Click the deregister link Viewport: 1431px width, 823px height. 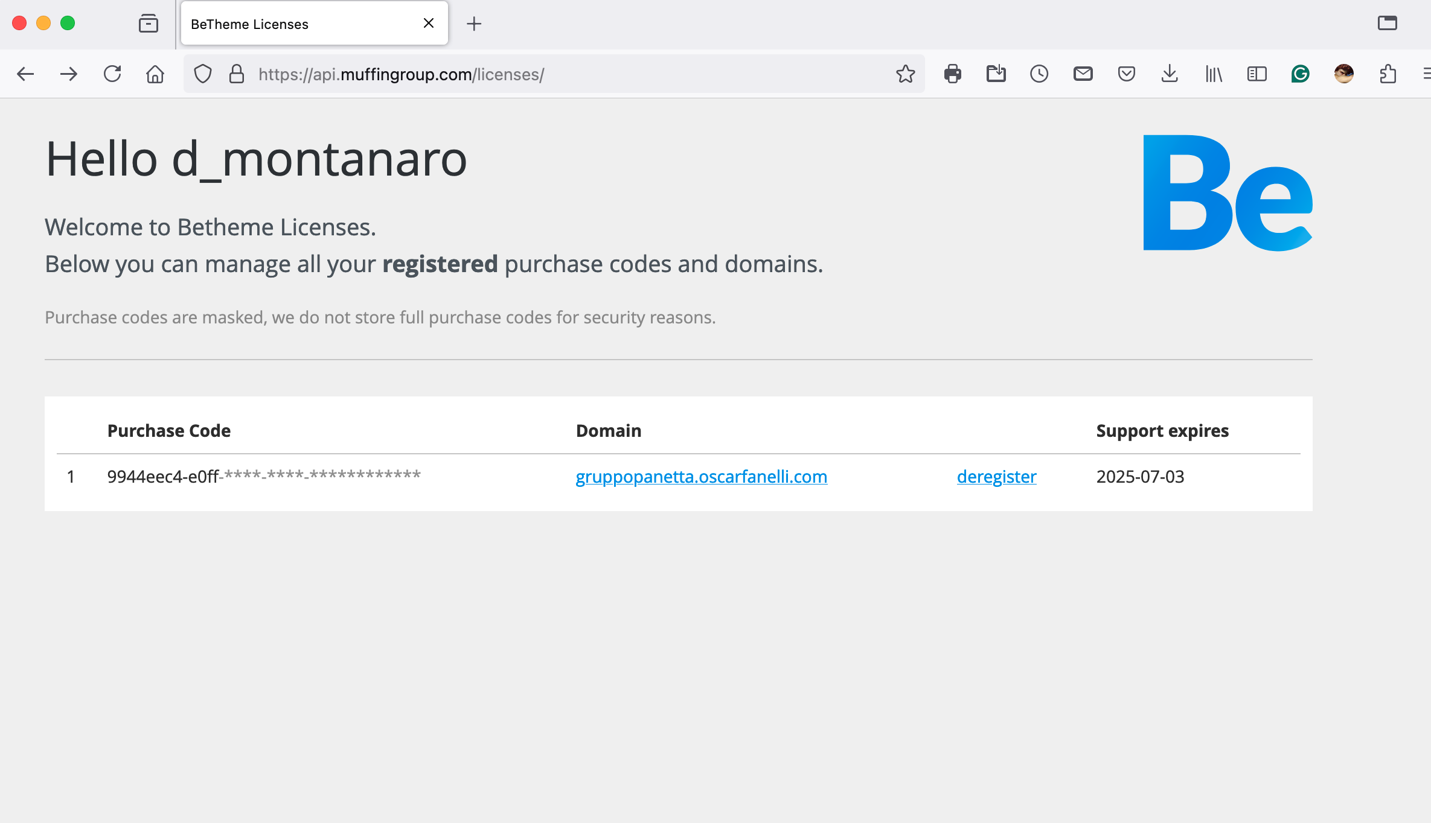997,477
